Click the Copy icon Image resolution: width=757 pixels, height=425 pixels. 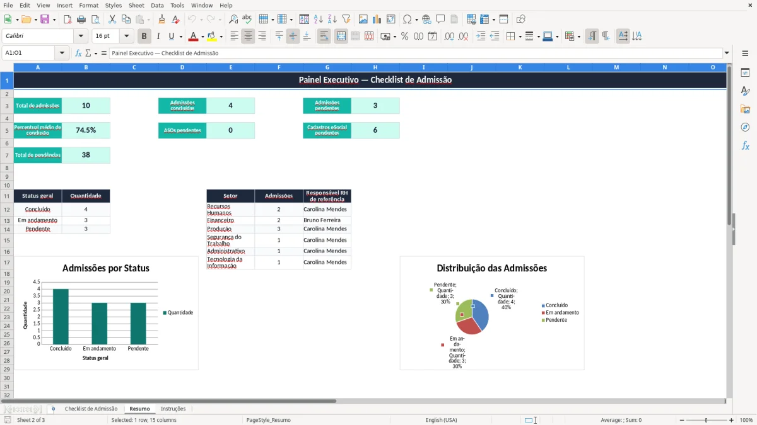coord(126,20)
